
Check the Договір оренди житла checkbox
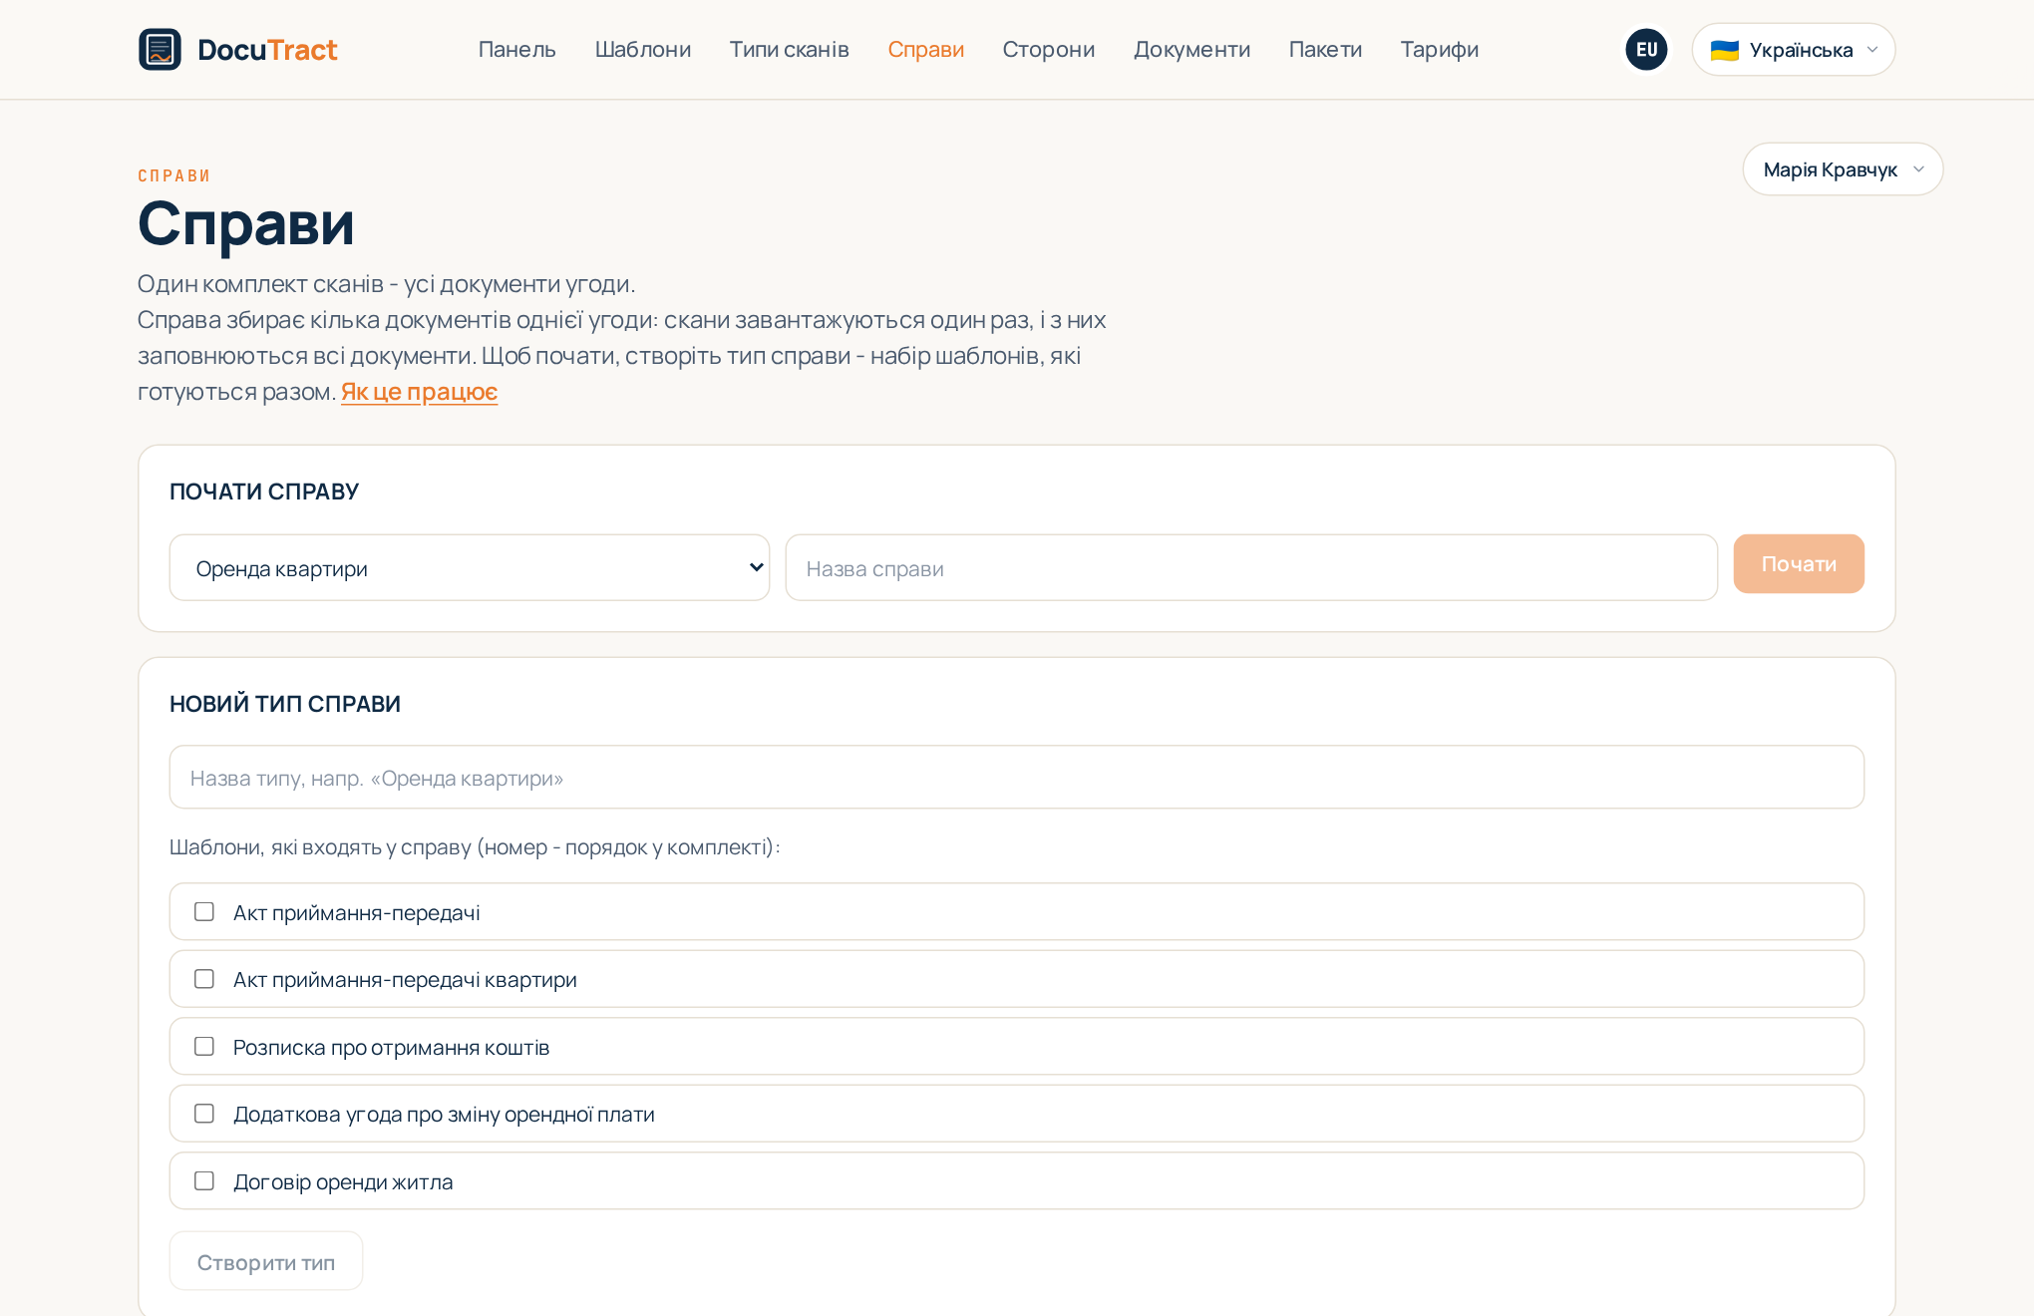(x=204, y=1180)
